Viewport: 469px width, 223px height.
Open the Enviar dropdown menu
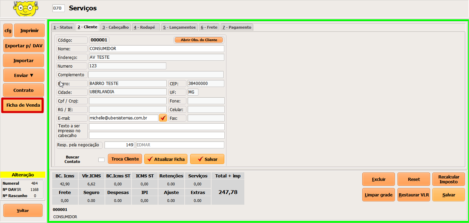pos(24,76)
